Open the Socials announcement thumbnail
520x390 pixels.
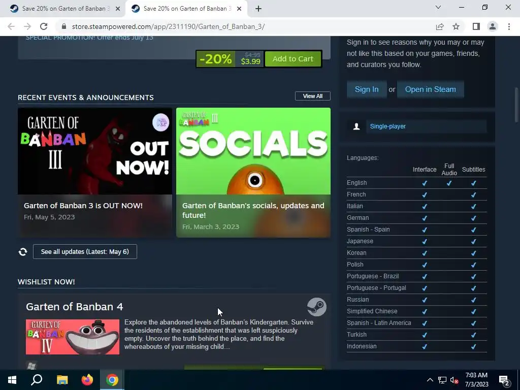[253, 151]
